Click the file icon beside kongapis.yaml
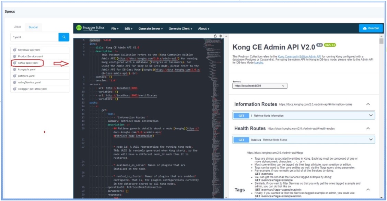Image resolution: width=387 pixels, height=201 pixels. point(15,69)
